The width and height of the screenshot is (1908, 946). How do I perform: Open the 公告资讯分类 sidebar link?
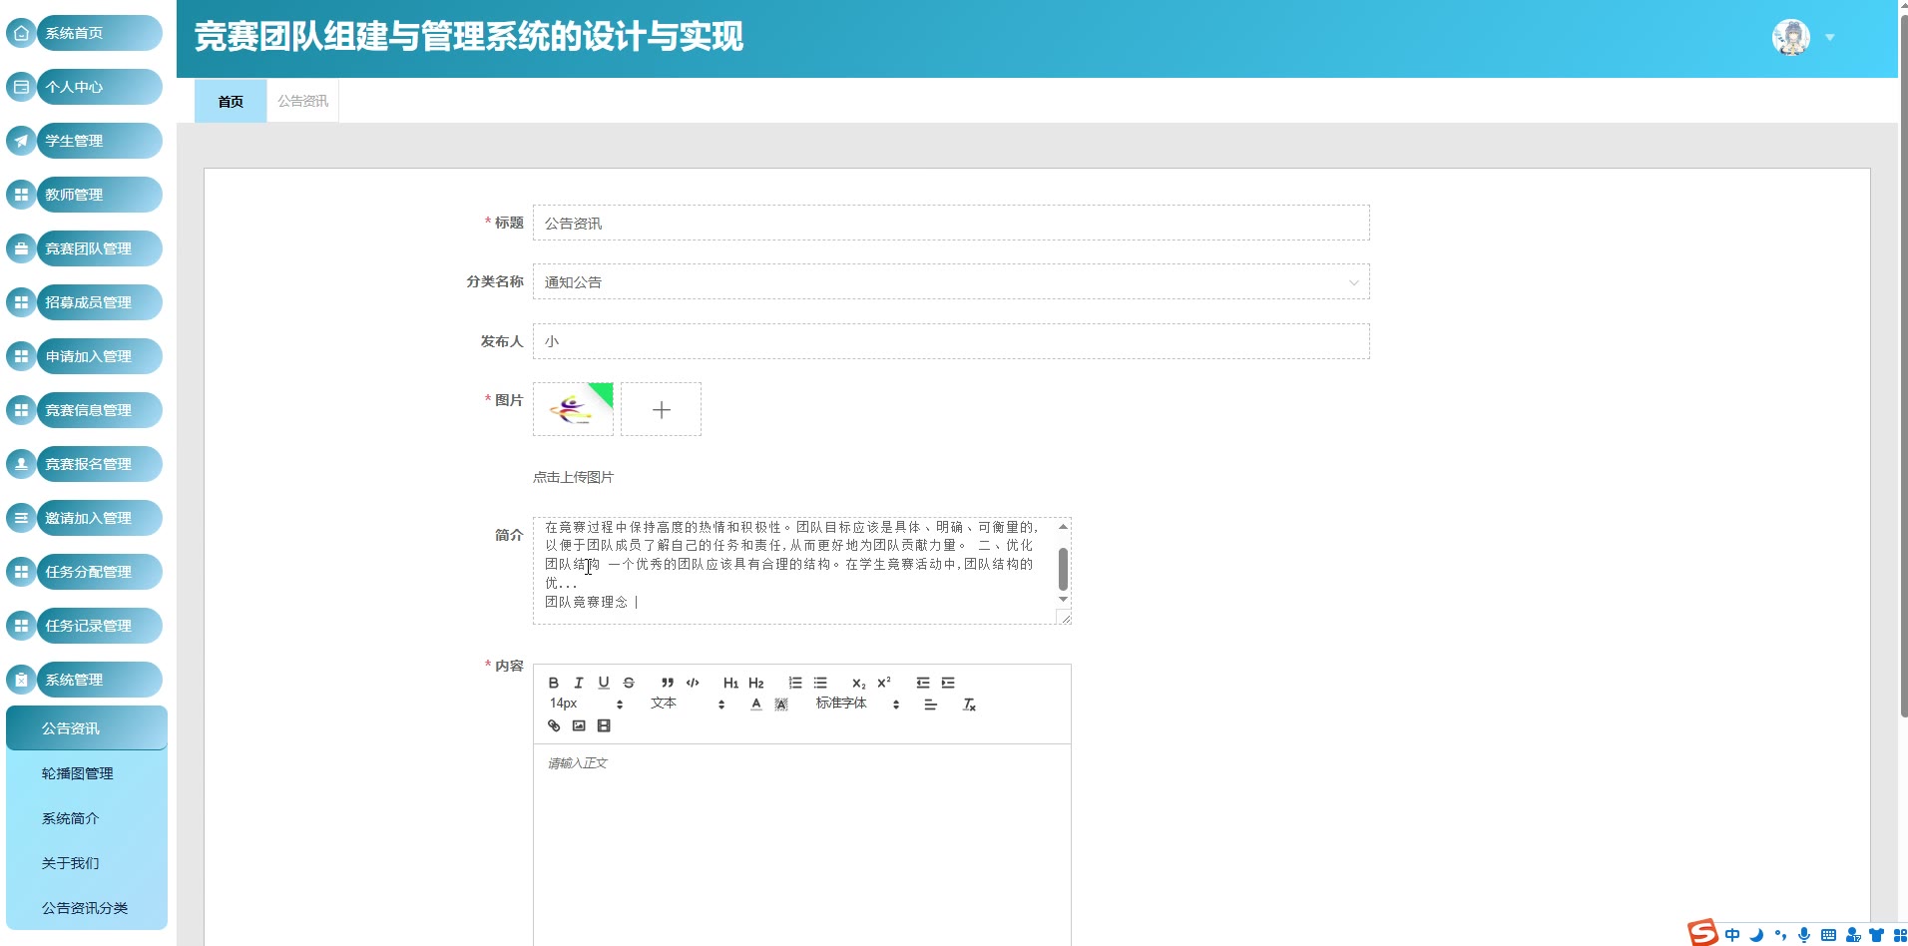click(85, 908)
